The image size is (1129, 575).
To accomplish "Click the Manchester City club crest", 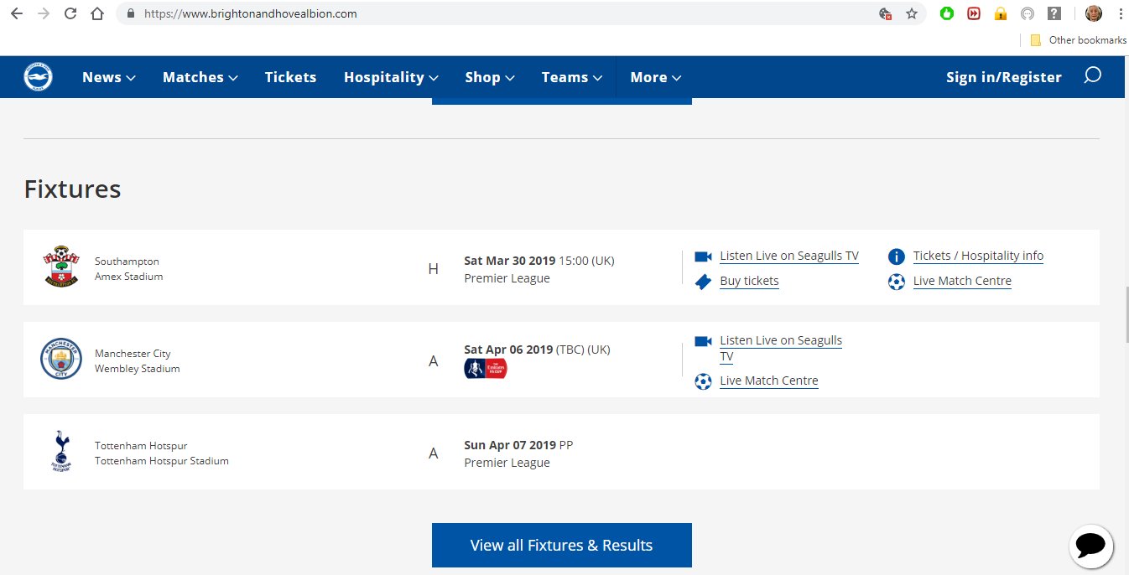I will click(61, 359).
